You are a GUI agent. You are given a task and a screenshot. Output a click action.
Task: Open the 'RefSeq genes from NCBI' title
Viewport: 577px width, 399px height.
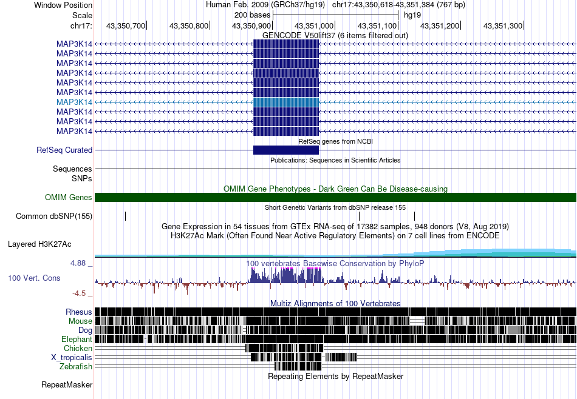[335, 141]
